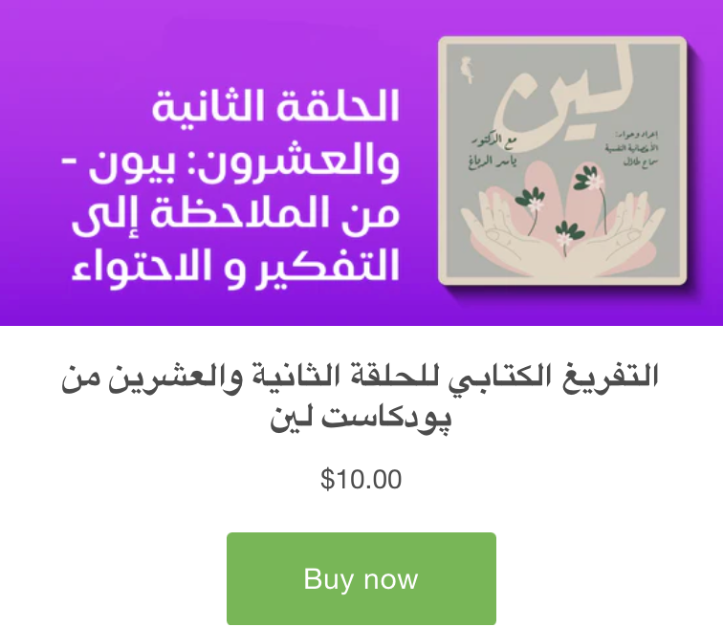Image resolution: width=723 pixels, height=627 pixels.
Task: Select the $10.00 price text
Action: pyautogui.click(x=361, y=480)
